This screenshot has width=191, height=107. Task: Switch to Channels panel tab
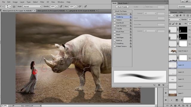[x=174, y=12]
